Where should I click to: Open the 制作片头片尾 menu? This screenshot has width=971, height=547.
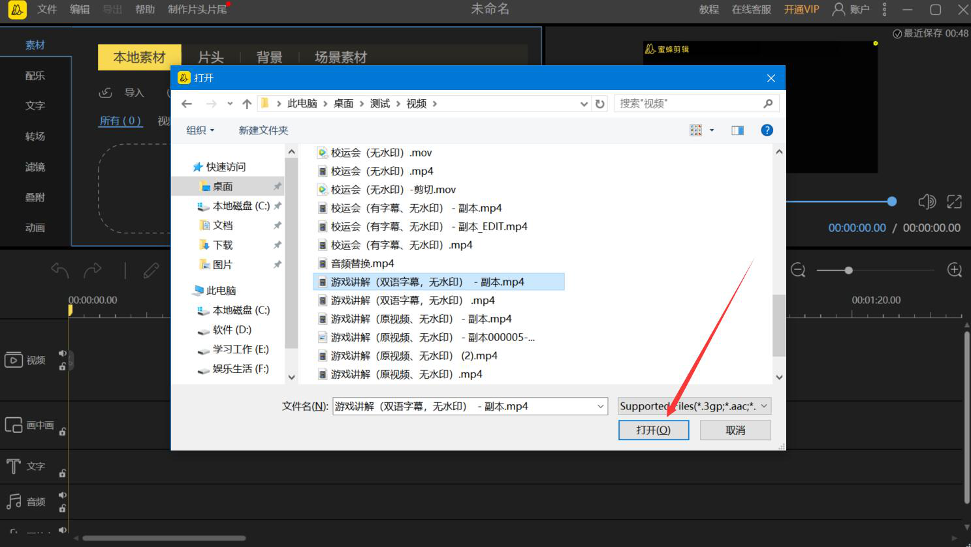tap(197, 9)
